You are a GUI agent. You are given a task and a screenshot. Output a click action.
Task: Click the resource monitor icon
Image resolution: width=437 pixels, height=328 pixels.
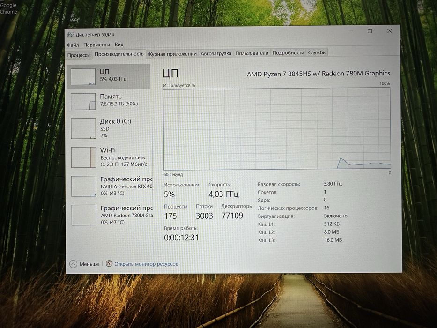click(109, 263)
